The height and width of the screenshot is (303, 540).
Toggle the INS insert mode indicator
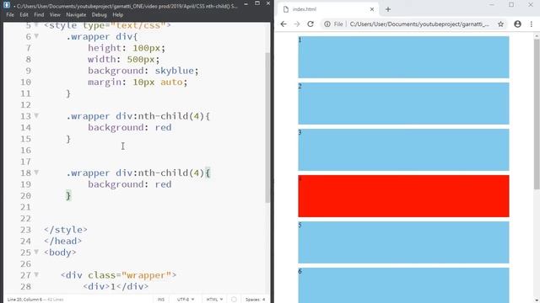161,300
